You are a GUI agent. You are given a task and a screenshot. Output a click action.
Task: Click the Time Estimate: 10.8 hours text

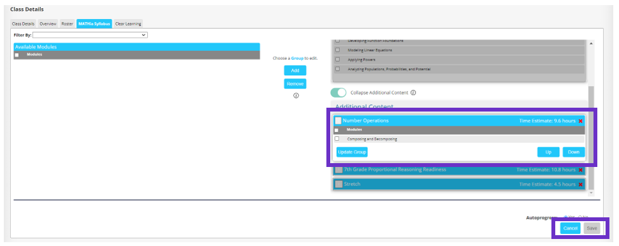pos(546,170)
